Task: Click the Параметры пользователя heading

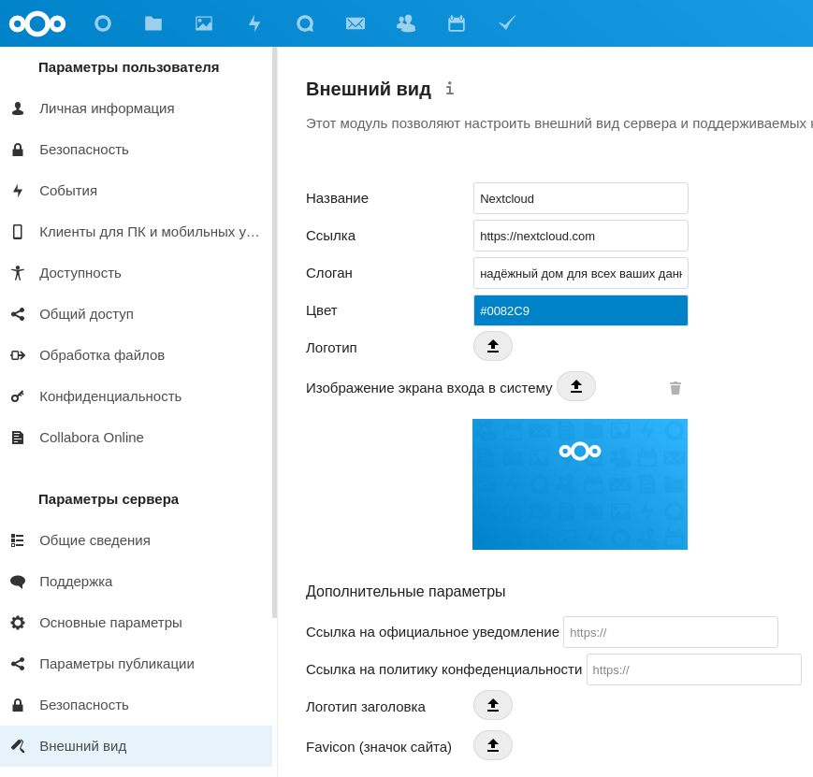Action: (x=128, y=67)
